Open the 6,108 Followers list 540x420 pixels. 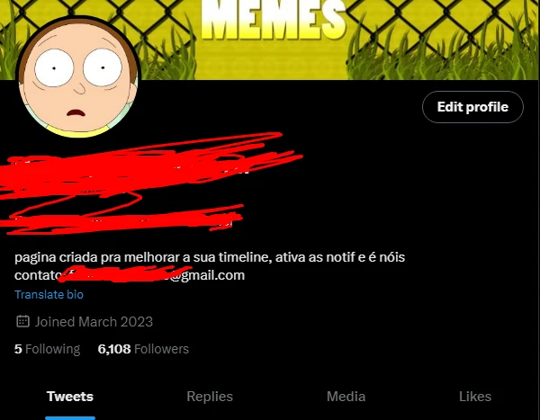pos(143,349)
